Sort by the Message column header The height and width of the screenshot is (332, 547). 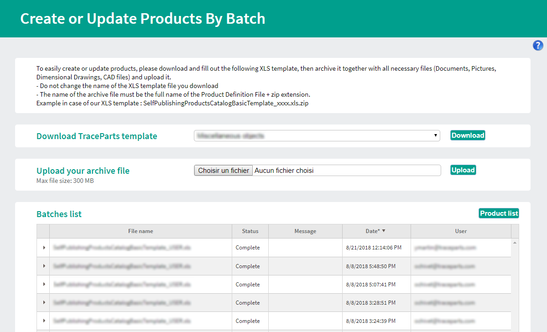(305, 231)
